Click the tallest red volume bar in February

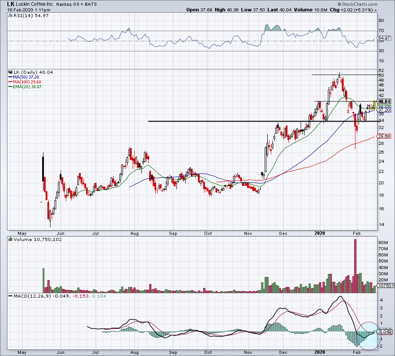(x=355, y=266)
